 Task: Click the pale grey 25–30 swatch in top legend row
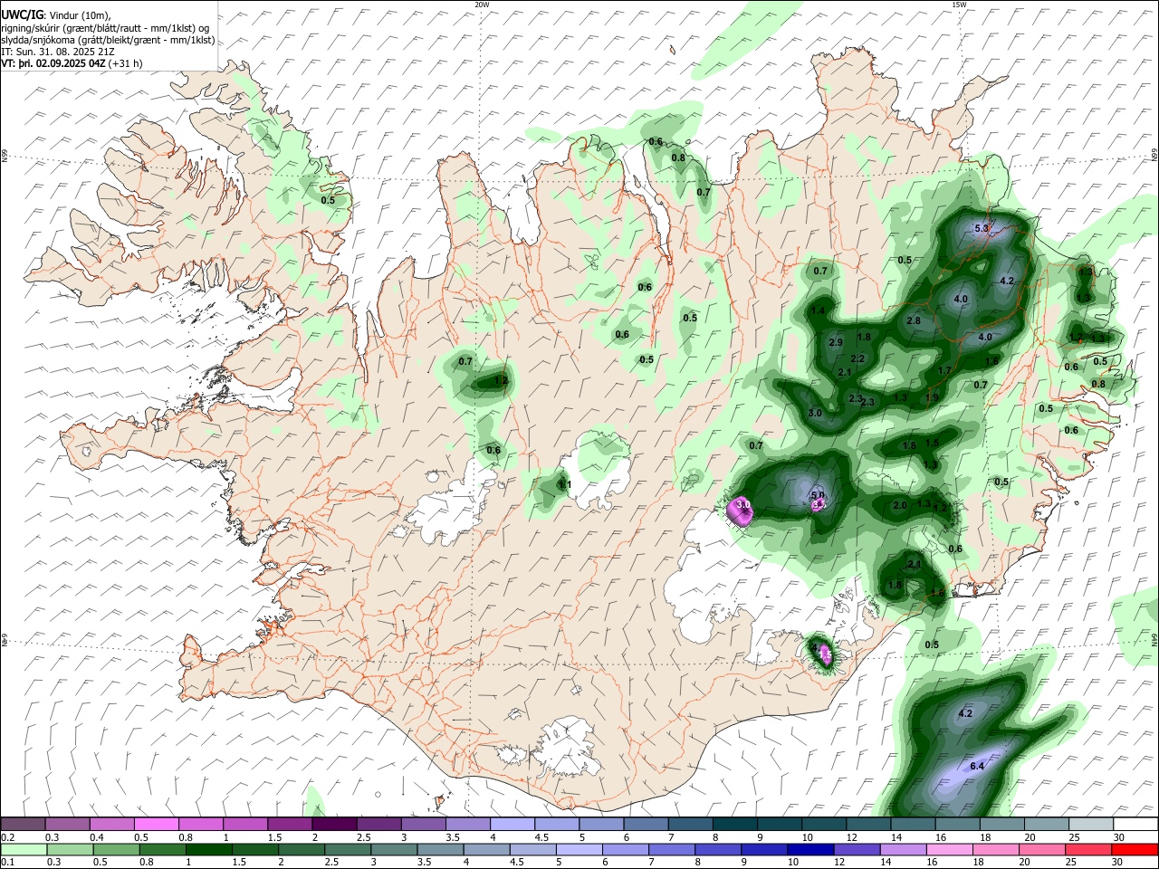[x=1089, y=825]
